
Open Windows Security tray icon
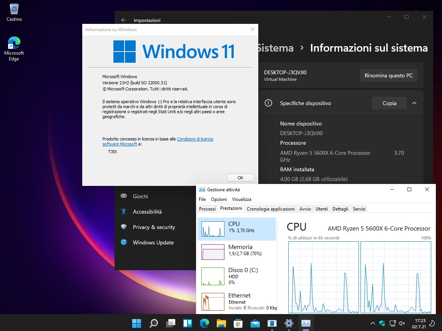382,323
